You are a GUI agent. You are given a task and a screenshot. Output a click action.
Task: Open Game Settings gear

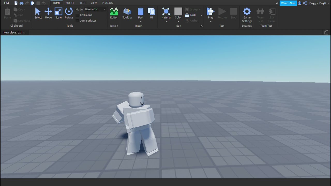click(247, 11)
